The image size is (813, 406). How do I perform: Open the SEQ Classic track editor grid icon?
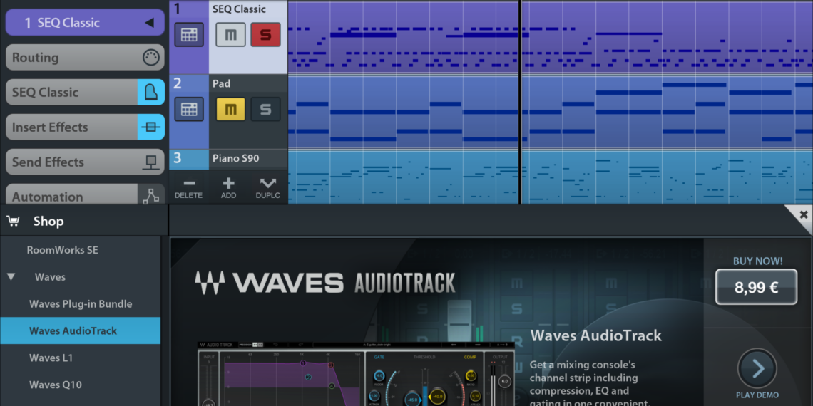click(x=189, y=34)
